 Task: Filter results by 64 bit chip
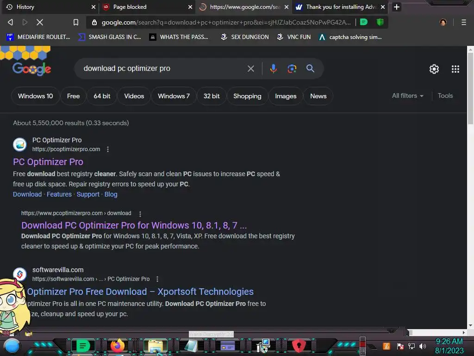click(102, 96)
